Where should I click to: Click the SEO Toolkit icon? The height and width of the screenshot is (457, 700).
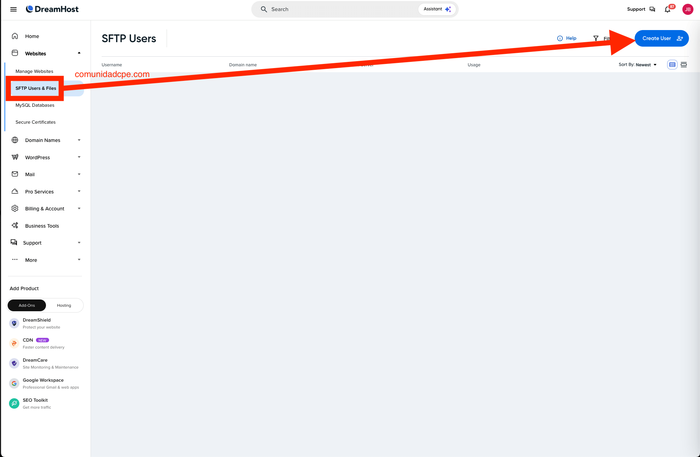point(14,403)
